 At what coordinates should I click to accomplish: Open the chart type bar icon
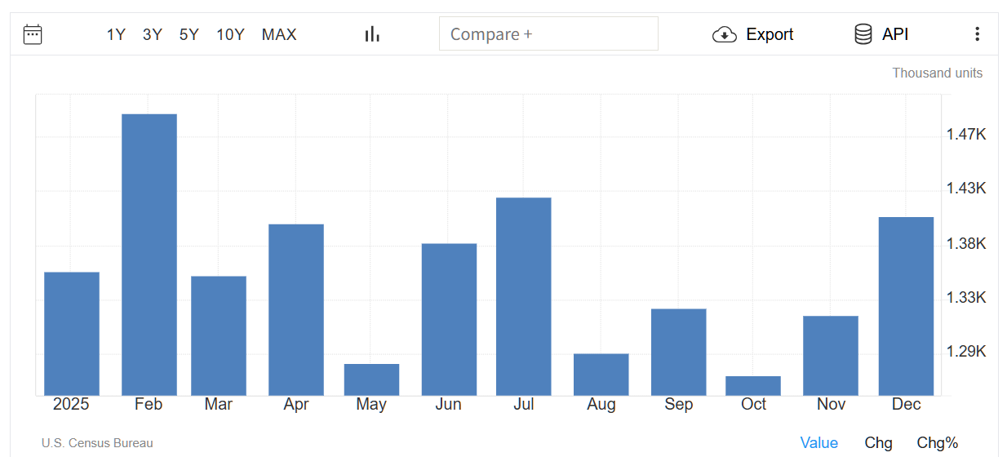372,34
